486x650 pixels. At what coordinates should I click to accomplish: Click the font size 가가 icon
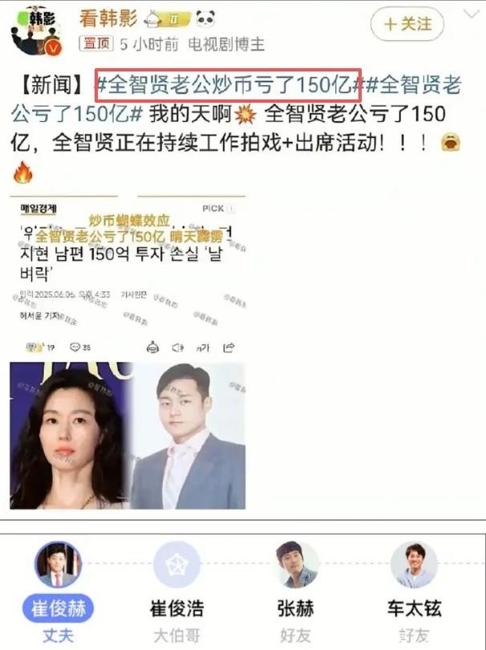203,347
